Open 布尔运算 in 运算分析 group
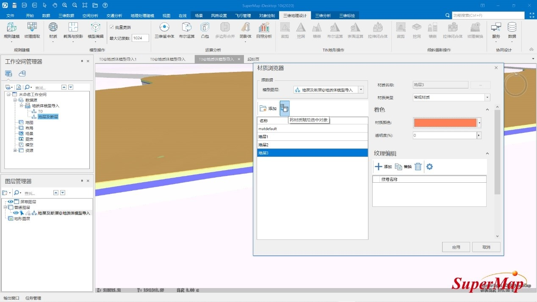 (187, 30)
